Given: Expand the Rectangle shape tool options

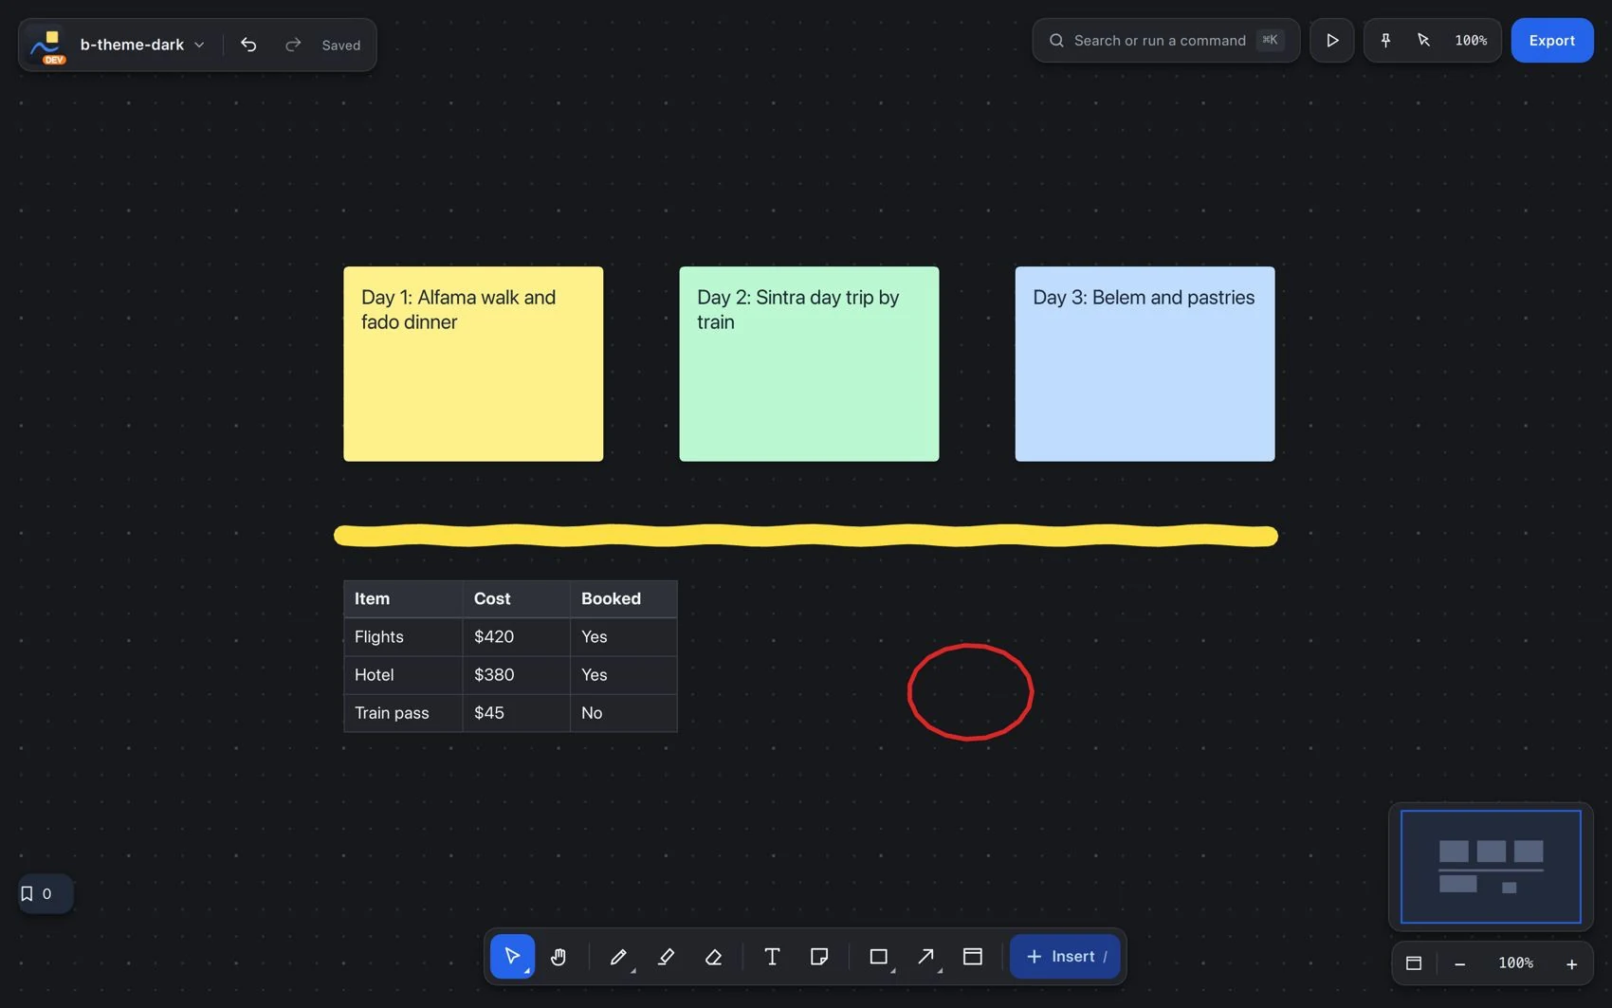Looking at the screenshot, I should (x=892, y=971).
